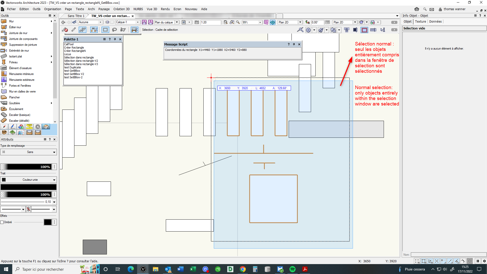Image resolution: width=487 pixels, height=274 pixels.
Task: Expand the Gouttière tool flyout arrow
Action: pyautogui.click(x=52, y=103)
